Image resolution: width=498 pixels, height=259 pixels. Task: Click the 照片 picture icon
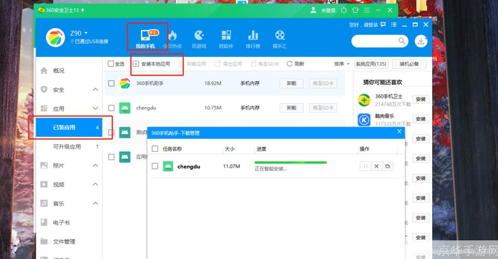44,165
